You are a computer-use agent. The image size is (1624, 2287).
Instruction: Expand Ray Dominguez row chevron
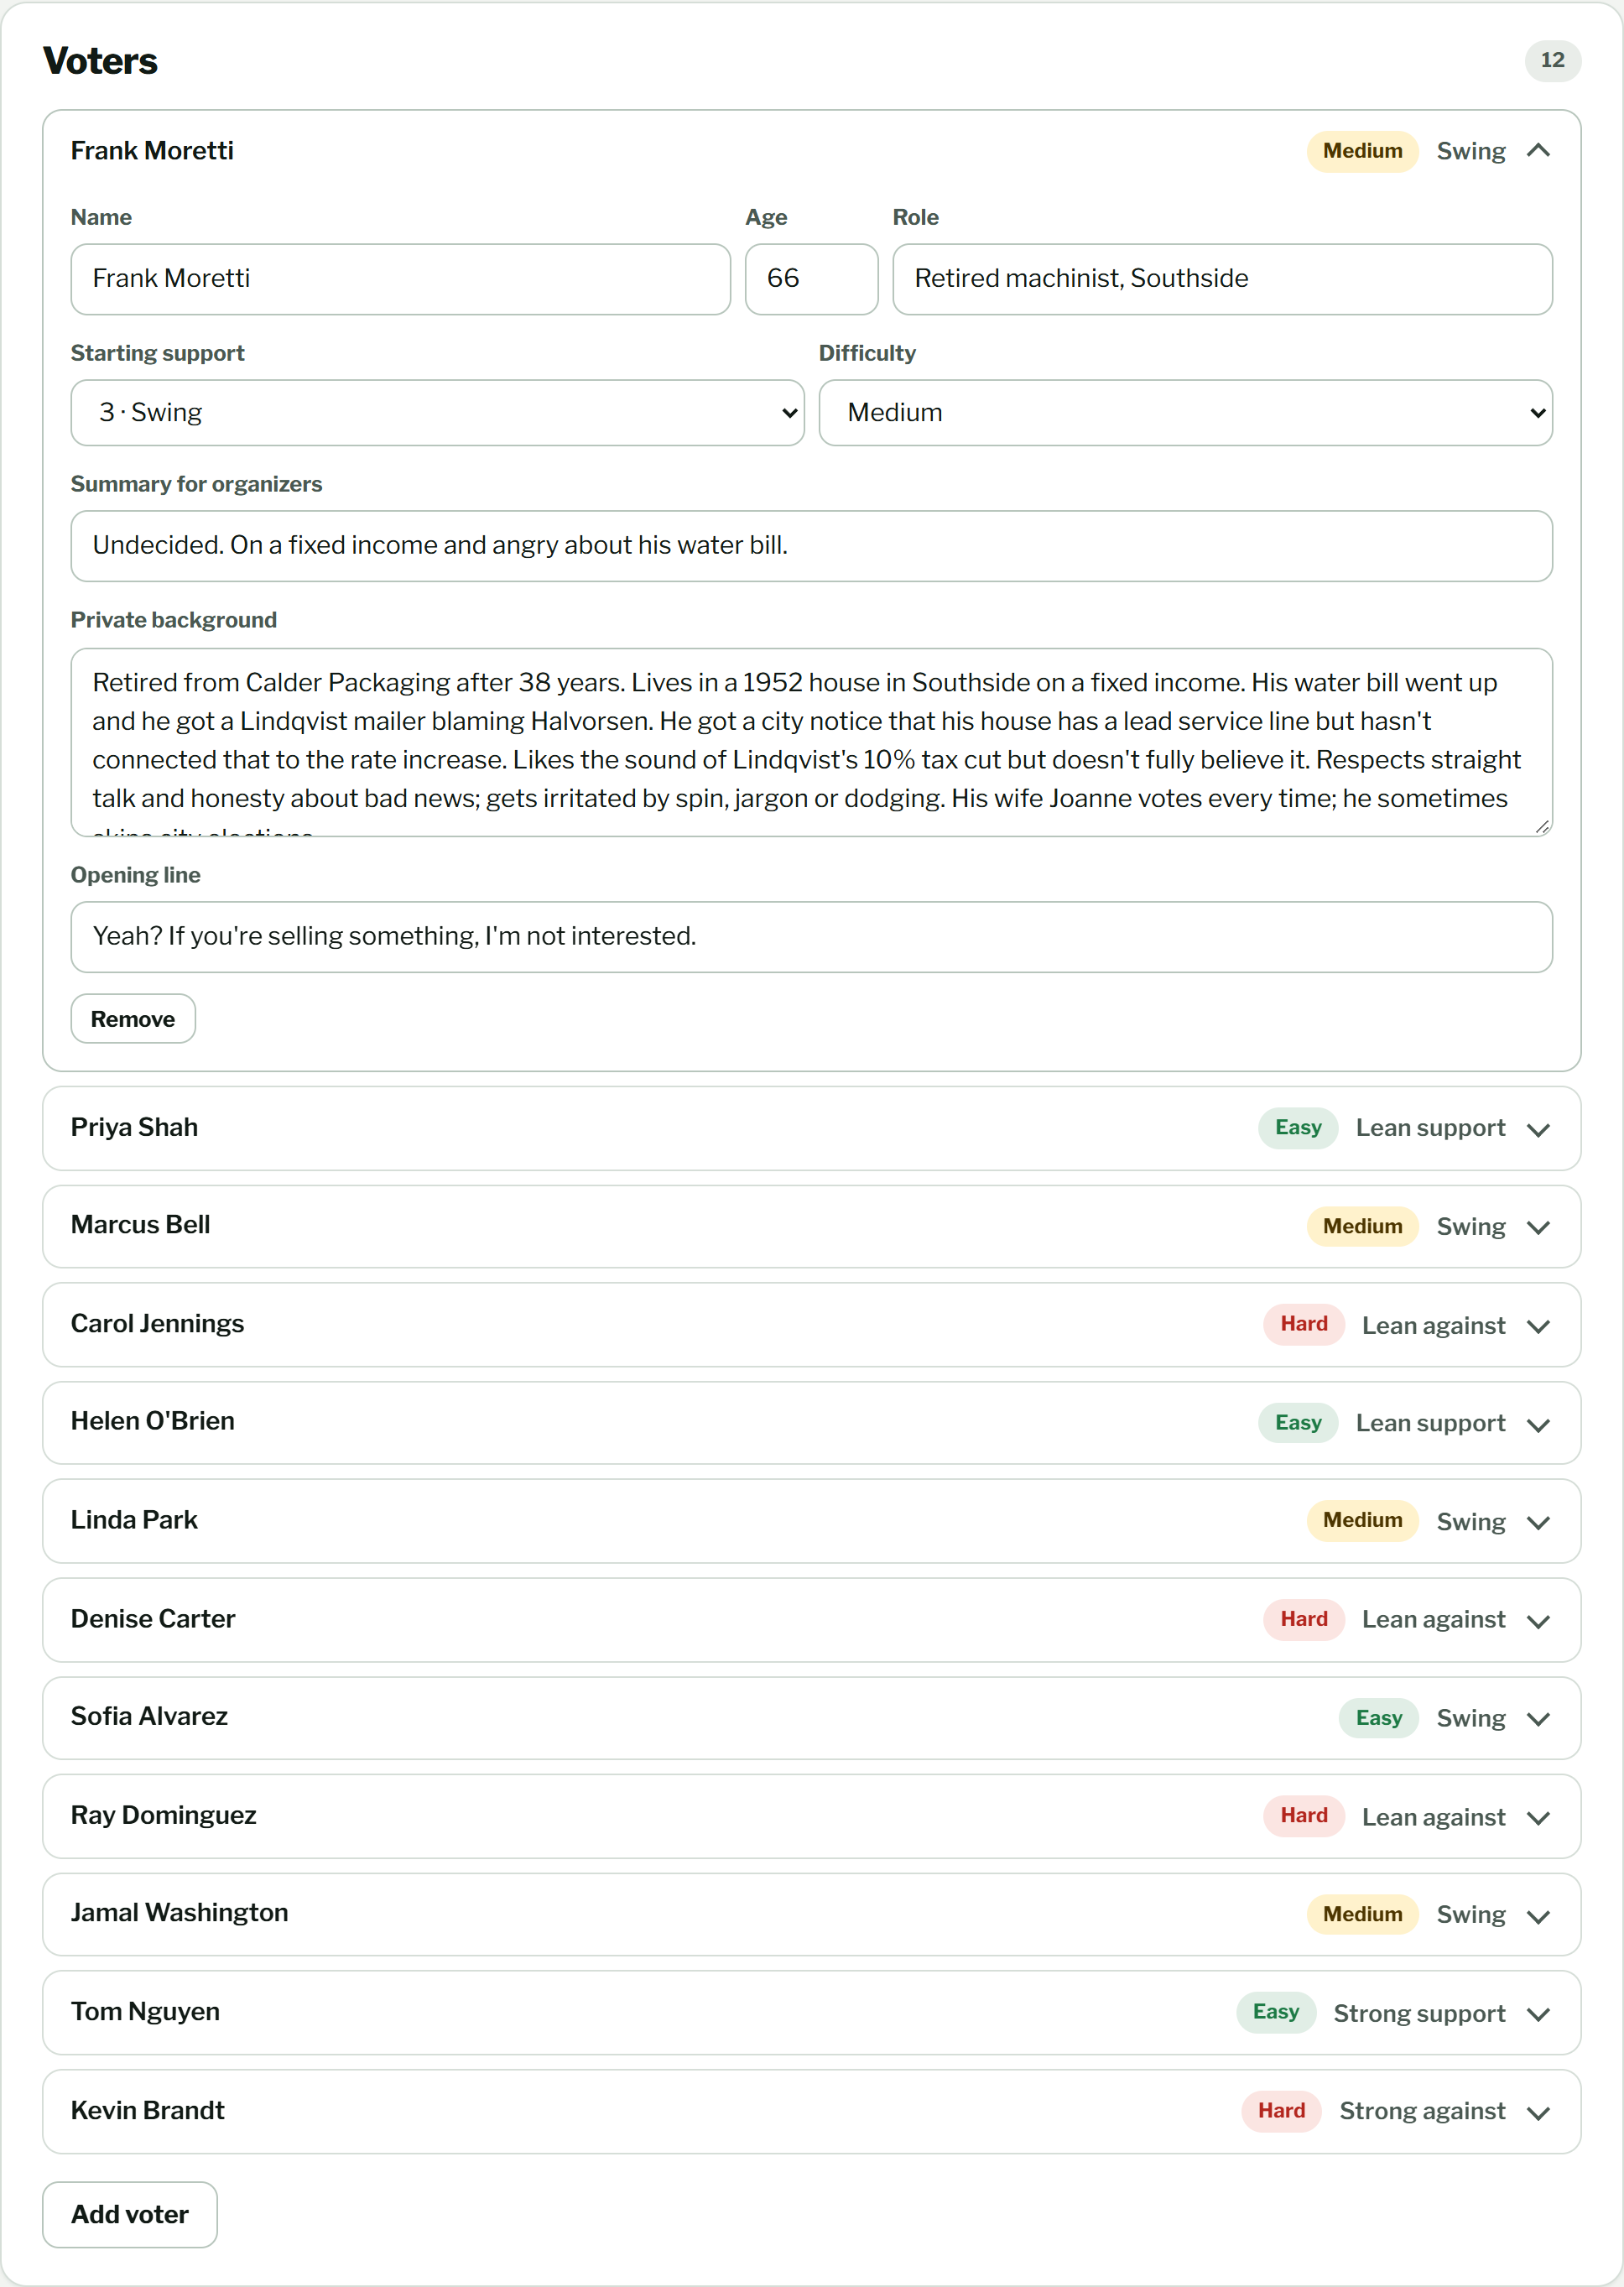pos(1538,1817)
